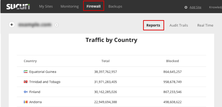
Task: Click the Trinidad and Tobago flag icon
Action: point(25,82)
